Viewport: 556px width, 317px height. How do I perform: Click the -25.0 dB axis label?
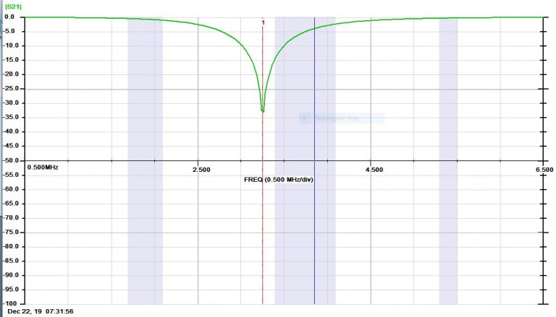[x=12, y=89]
